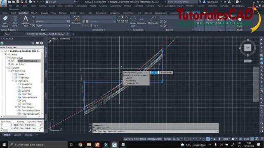The height and width of the screenshot is (148, 264).
Task: Toggle the highlighted object snap button
Action: [x=208, y=139]
